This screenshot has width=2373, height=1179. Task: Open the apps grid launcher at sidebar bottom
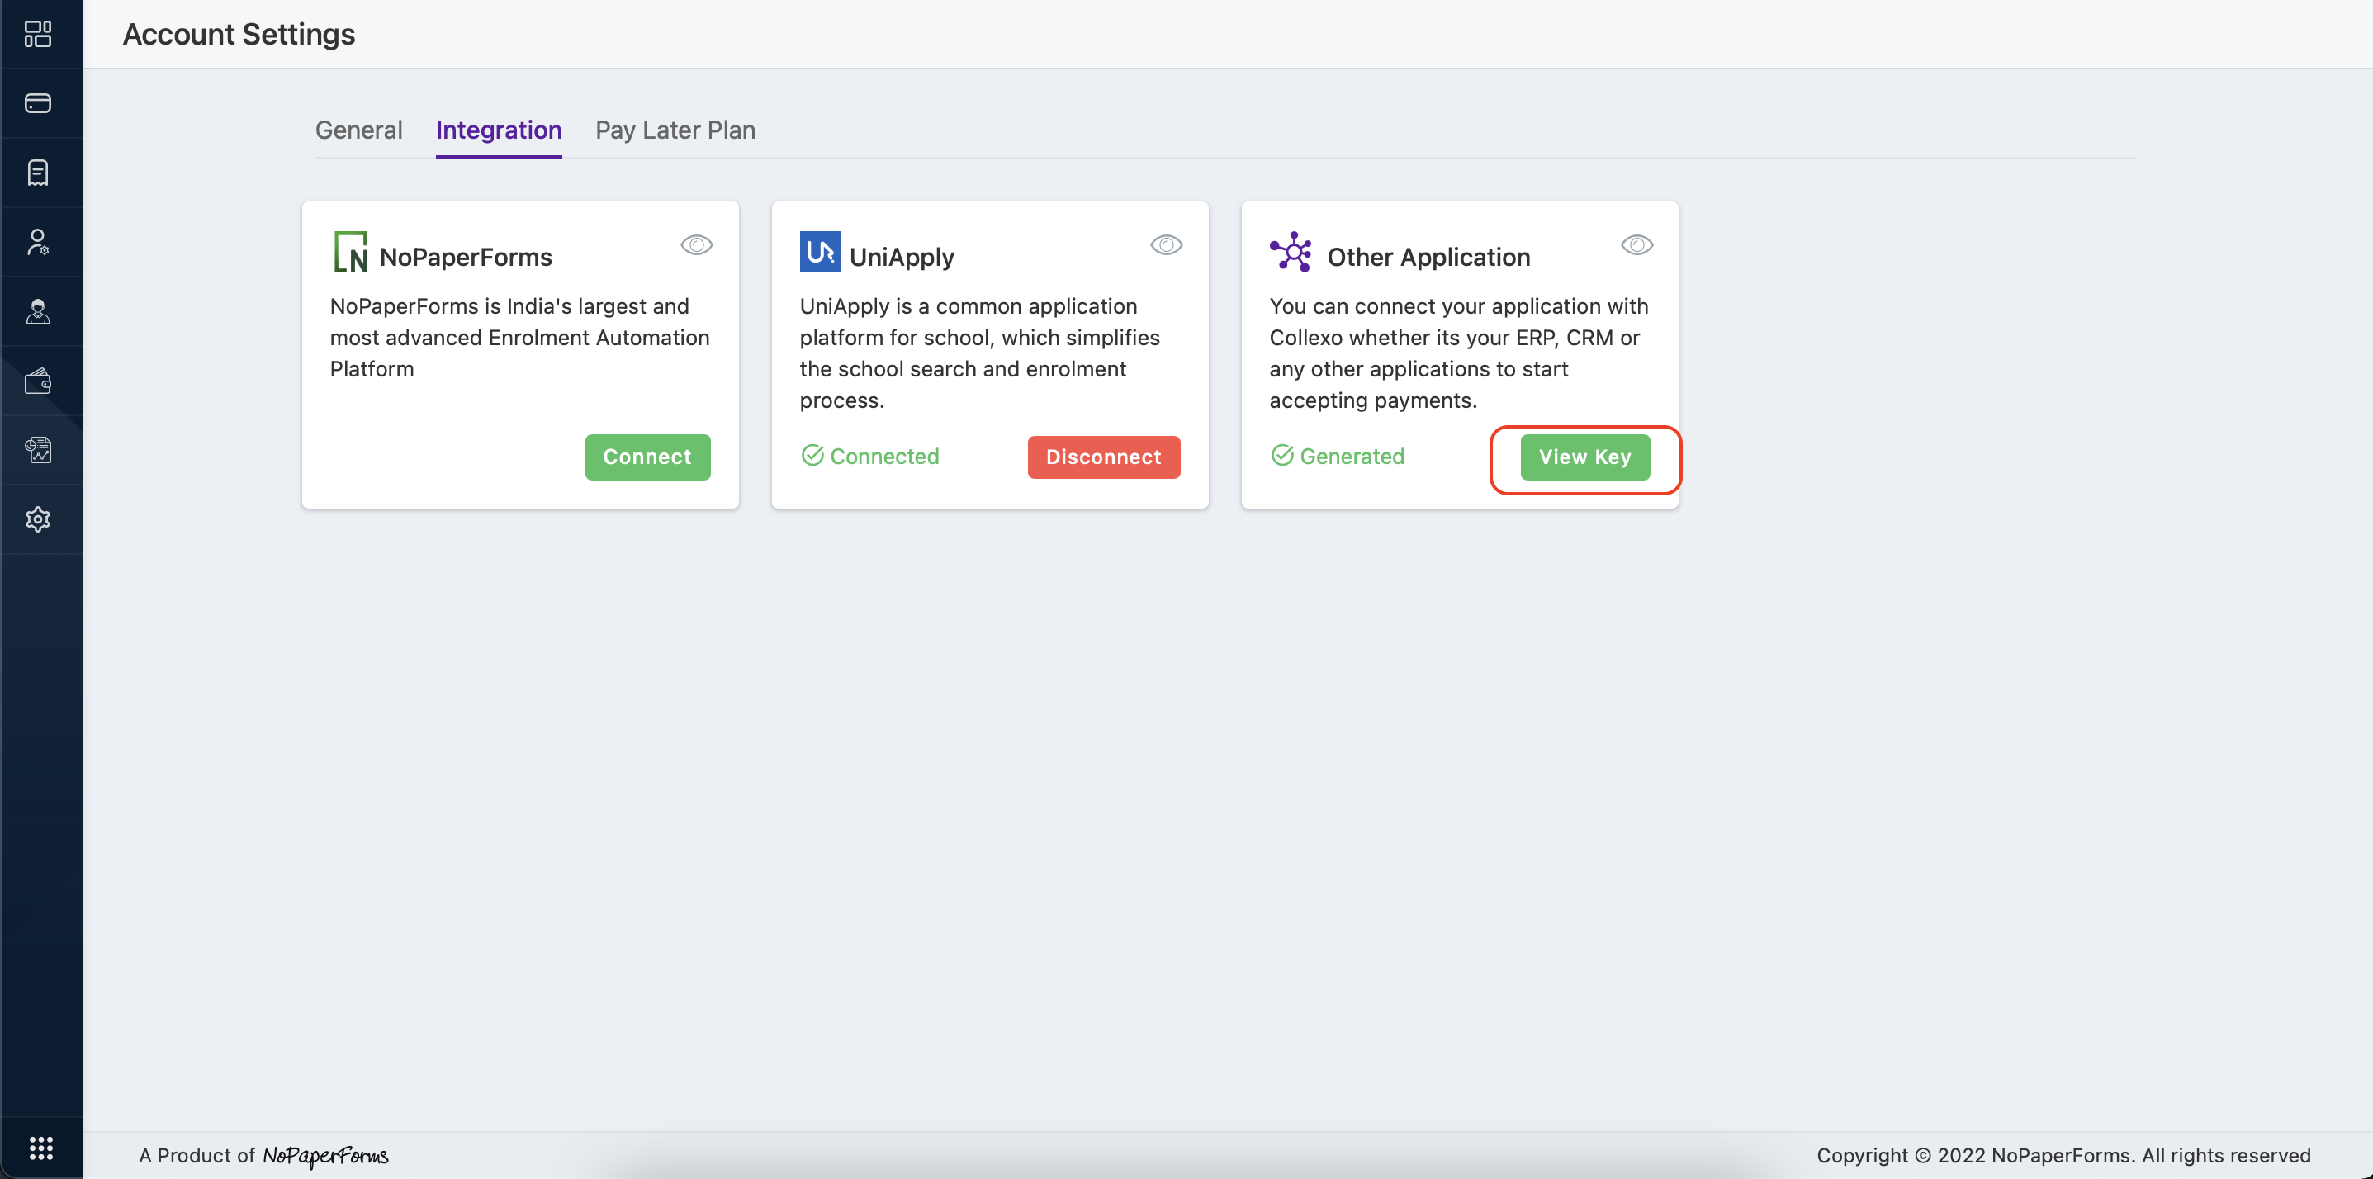(x=40, y=1148)
